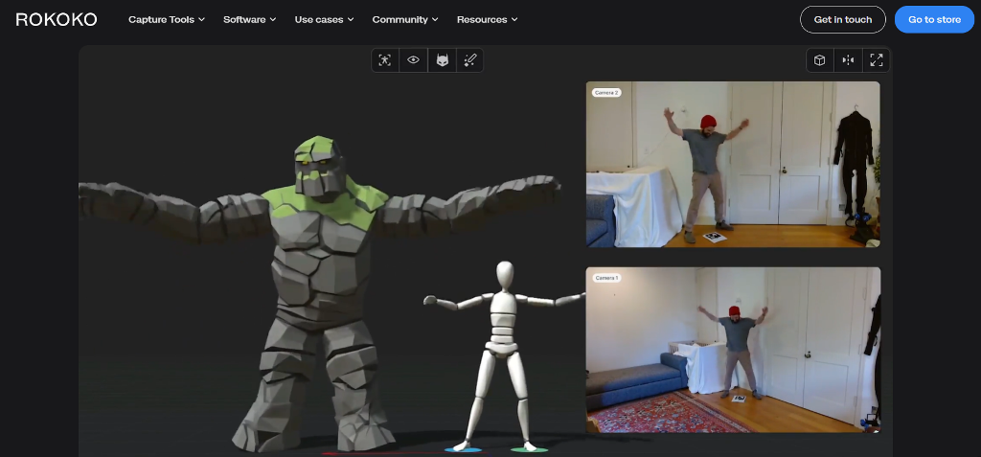
Task: Open the Resources menu
Action: [487, 19]
